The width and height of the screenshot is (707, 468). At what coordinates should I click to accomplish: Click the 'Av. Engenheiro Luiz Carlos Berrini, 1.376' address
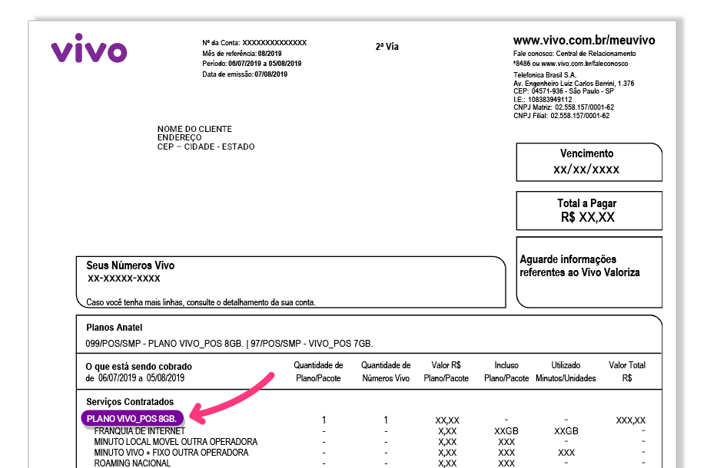tap(573, 84)
